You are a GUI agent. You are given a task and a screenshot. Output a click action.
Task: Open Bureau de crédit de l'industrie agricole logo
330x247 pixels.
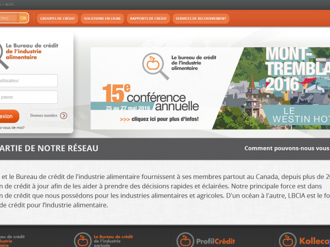(x=103, y=241)
